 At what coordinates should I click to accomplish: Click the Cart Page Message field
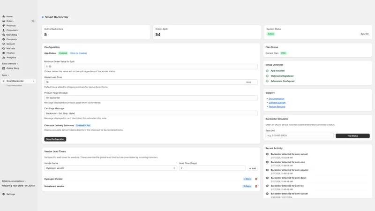(x=151, y=113)
